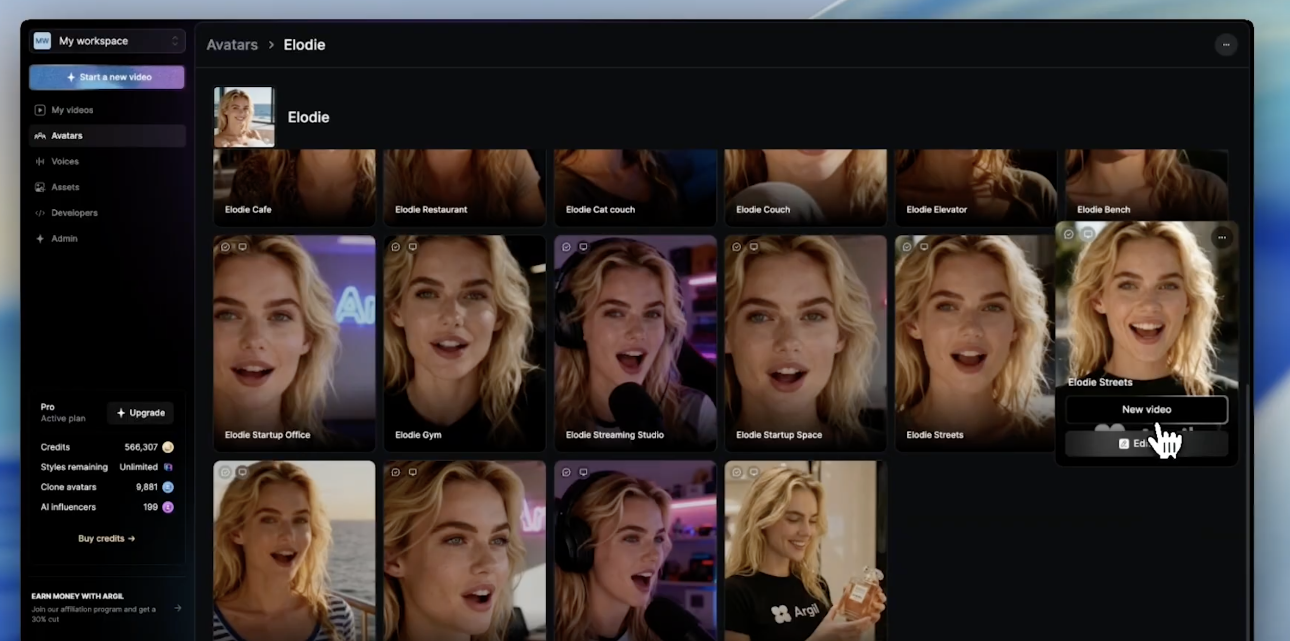
Task: Follow the Buy credits link
Action: pos(106,539)
